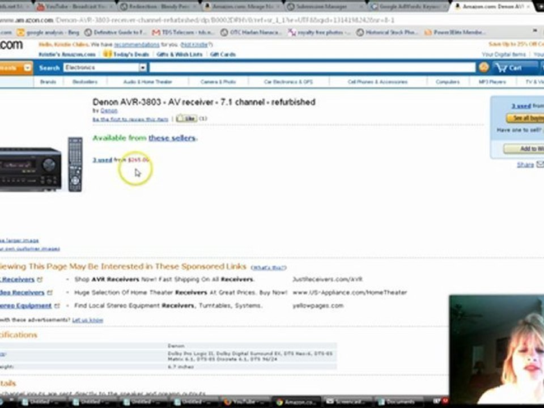
Task: Click the 'these sellers' link
Action: point(172,138)
